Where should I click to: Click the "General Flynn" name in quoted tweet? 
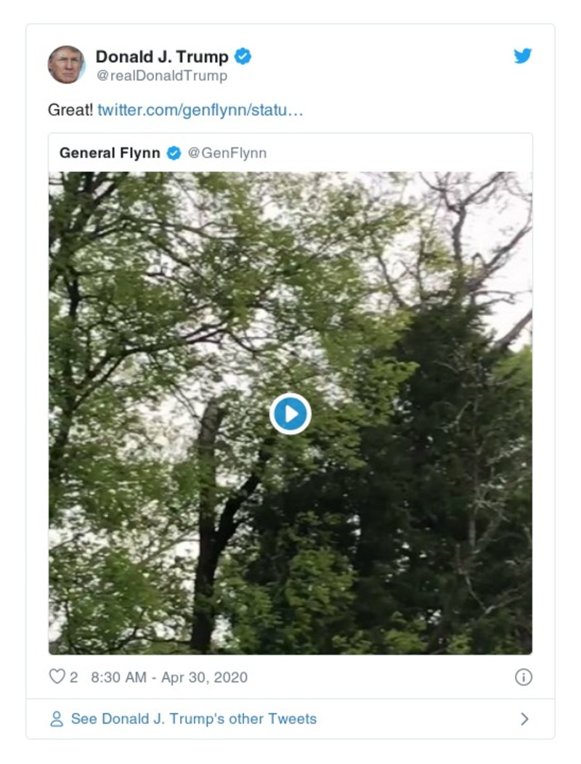pyautogui.click(x=110, y=153)
